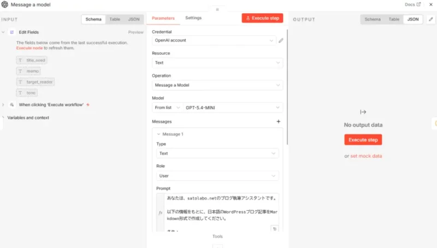This screenshot has width=437, height=248.
Task: Click the lightning bolt trigger icon
Action: 88,105
